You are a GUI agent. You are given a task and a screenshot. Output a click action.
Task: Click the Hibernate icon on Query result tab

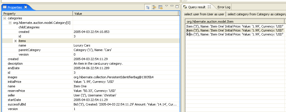pyautogui.click(x=185, y=7)
